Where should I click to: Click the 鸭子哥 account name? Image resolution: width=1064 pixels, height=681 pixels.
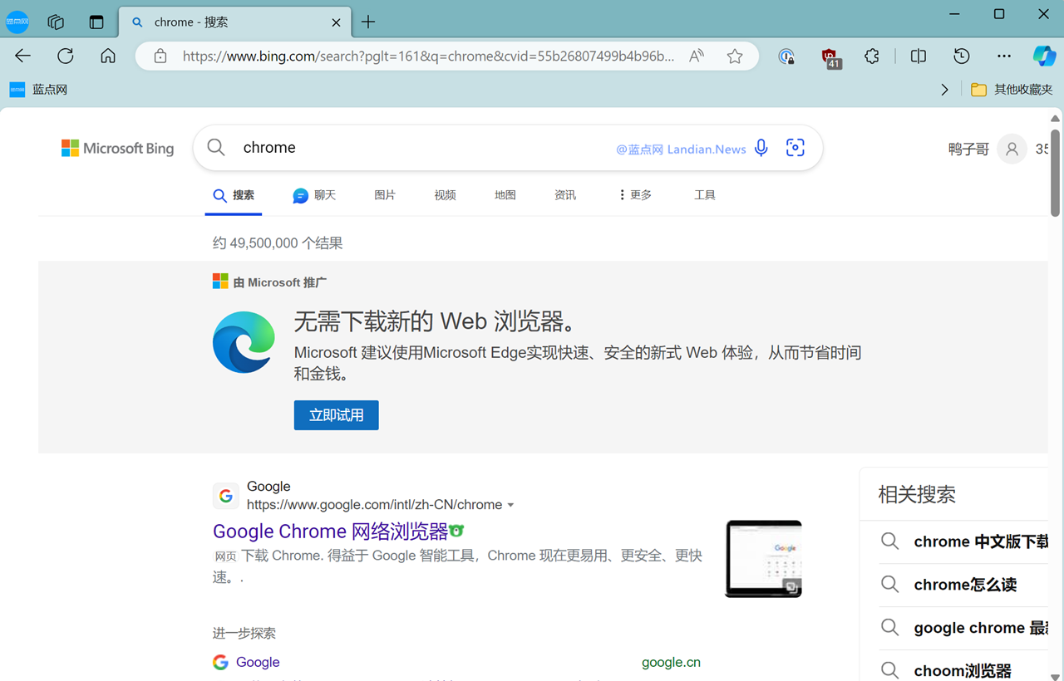click(x=968, y=149)
